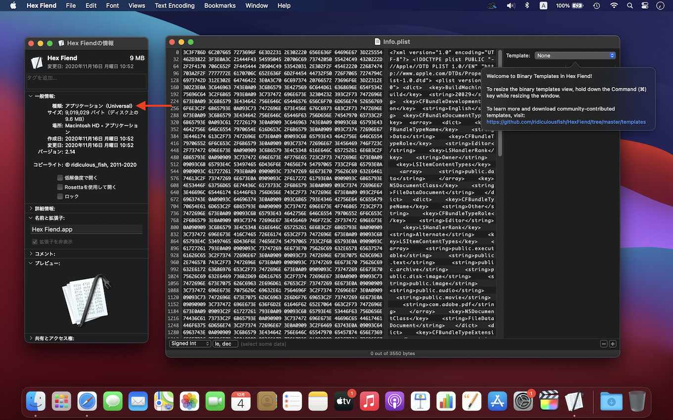The height and width of the screenshot is (420, 673).
Task: Open Notes from the Dock
Action: 318,401
